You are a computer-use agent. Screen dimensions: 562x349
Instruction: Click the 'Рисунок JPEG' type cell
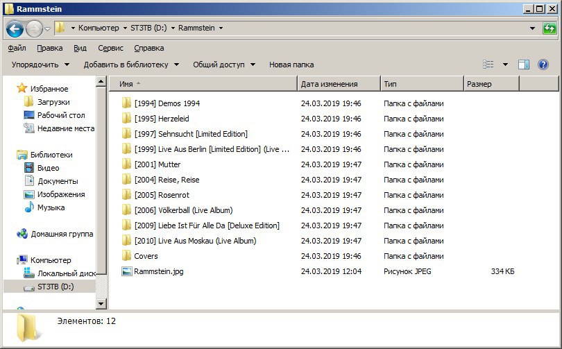pyautogui.click(x=407, y=271)
